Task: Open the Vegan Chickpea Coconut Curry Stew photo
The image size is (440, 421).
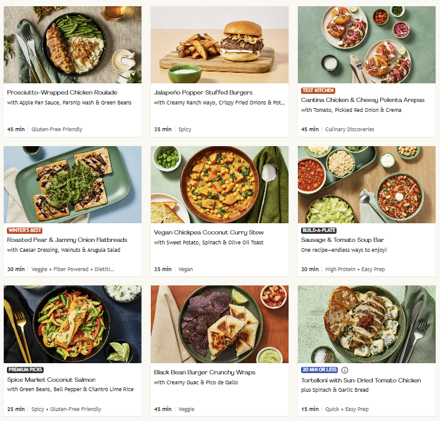Action: pos(219,185)
